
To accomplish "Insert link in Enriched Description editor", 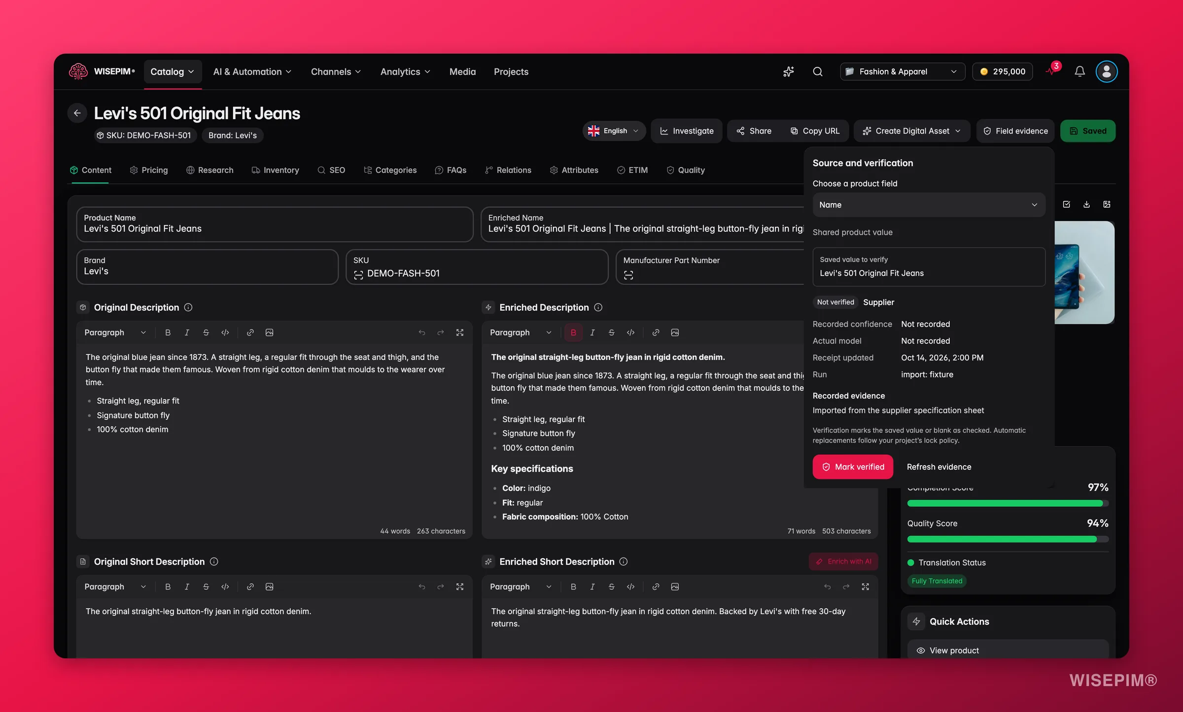I will (656, 333).
